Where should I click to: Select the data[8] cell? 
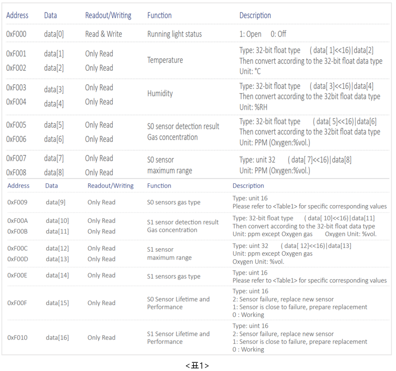pyautogui.click(x=54, y=173)
